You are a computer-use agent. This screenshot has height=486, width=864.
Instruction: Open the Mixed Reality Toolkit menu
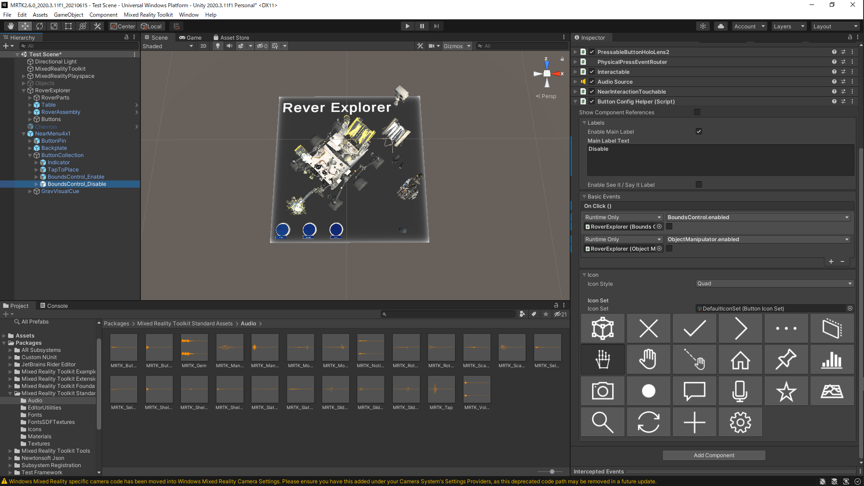[x=148, y=15]
